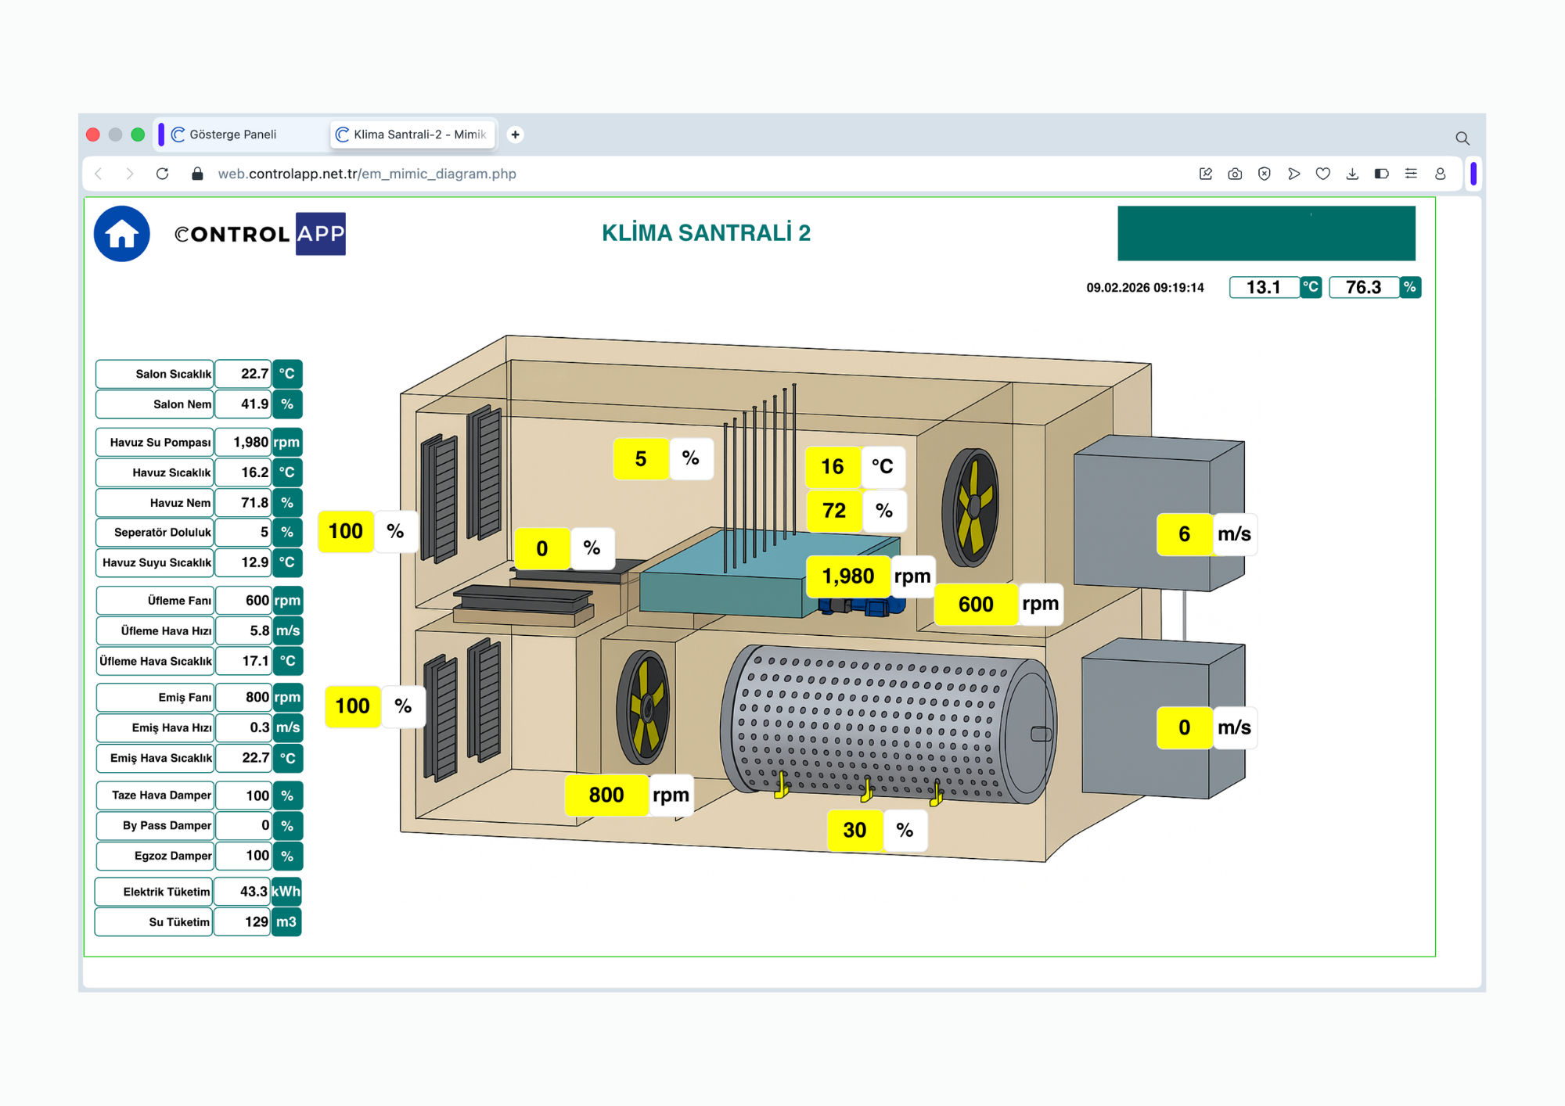The width and height of the screenshot is (1565, 1106).
Task: Open a new tab with the plus button
Action: coord(515,135)
